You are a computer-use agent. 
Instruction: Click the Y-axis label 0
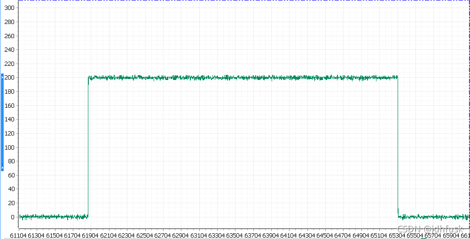(x=13, y=217)
